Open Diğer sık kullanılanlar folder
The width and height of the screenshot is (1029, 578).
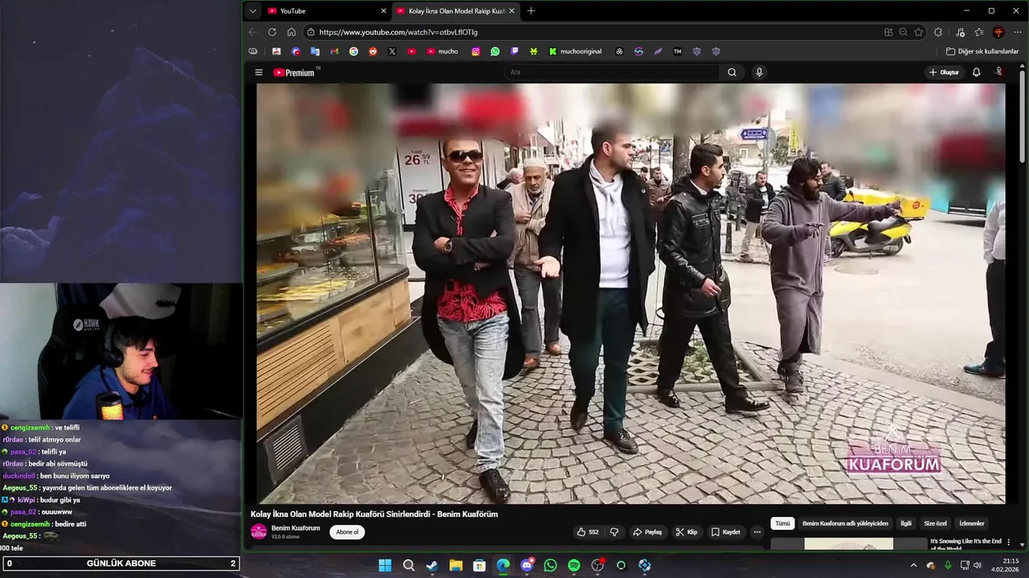(982, 51)
